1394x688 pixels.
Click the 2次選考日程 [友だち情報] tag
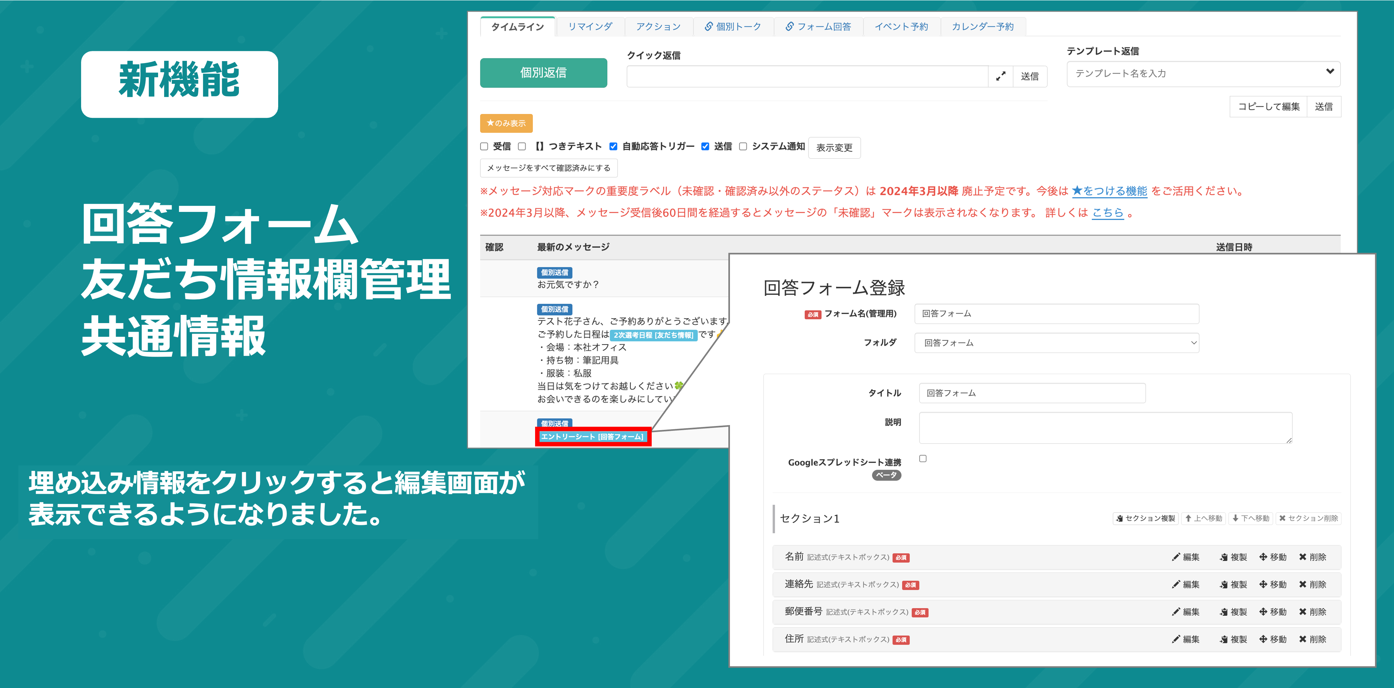coord(653,335)
